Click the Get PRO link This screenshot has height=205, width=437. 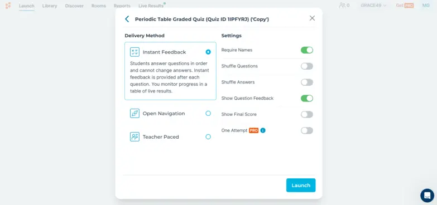coord(405,6)
